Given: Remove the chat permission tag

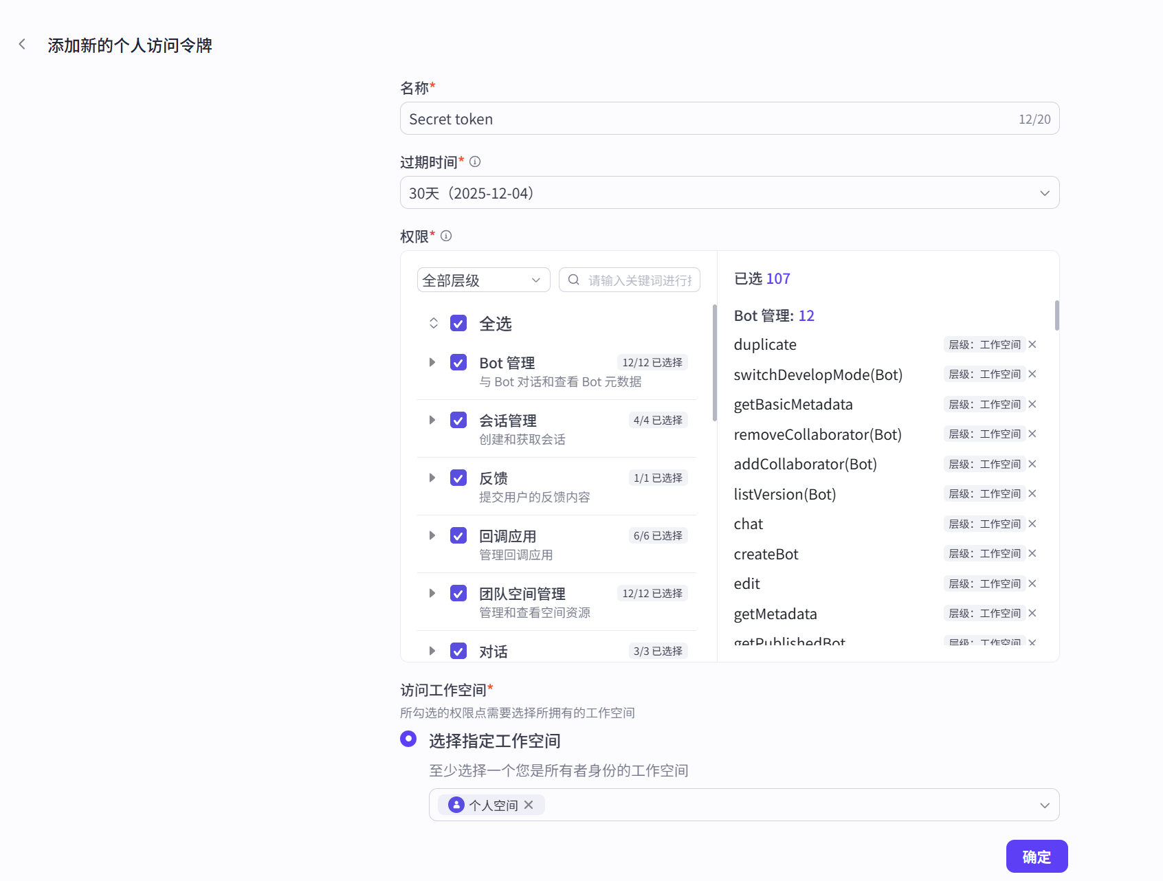Looking at the screenshot, I should pyautogui.click(x=1032, y=523).
